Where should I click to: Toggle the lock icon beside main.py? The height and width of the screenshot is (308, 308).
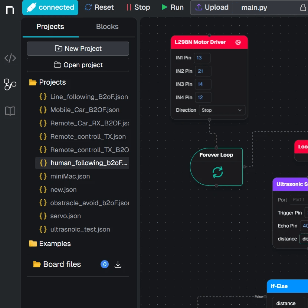click(303, 8)
